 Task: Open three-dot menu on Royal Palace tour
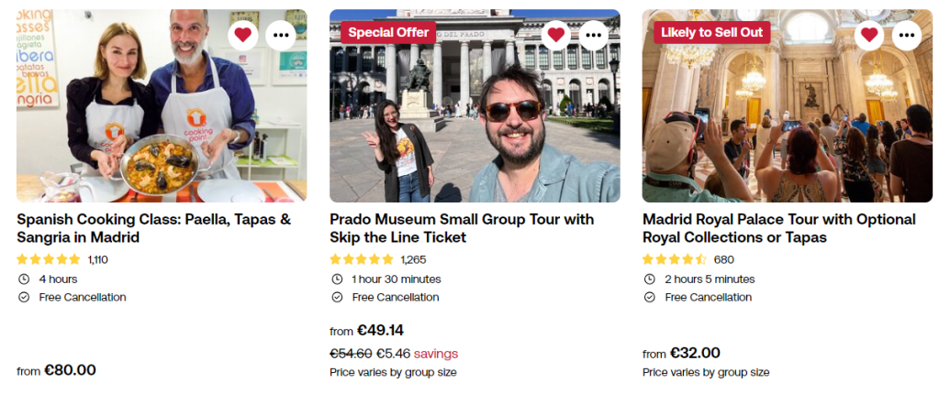coord(907,36)
